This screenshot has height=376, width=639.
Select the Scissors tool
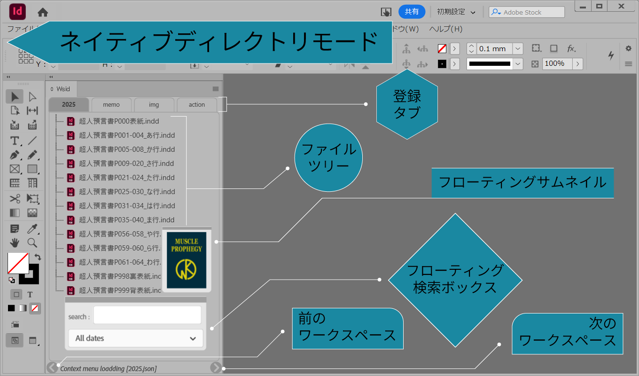click(x=15, y=198)
